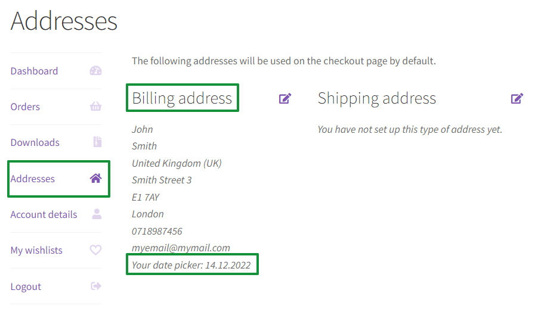Click the Dashboard gauge icon

[95, 71]
